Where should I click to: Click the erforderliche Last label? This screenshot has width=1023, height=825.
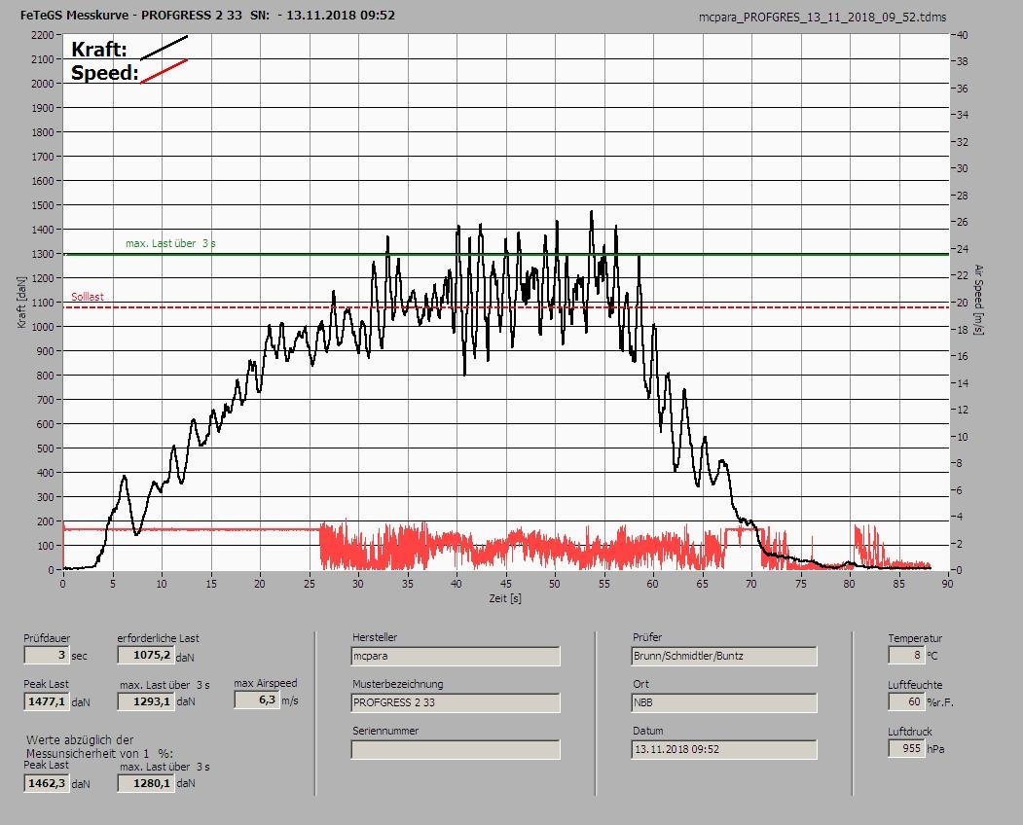(158, 638)
